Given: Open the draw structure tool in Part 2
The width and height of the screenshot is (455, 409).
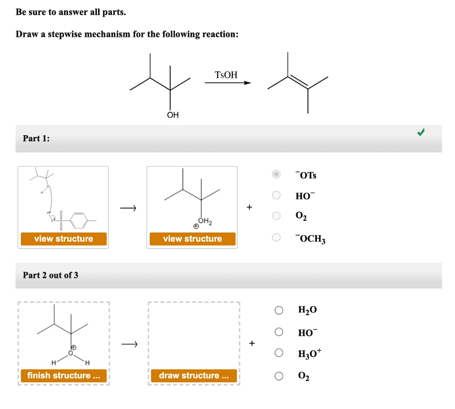Looking at the screenshot, I should pyautogui.click(x=194, y=376).
